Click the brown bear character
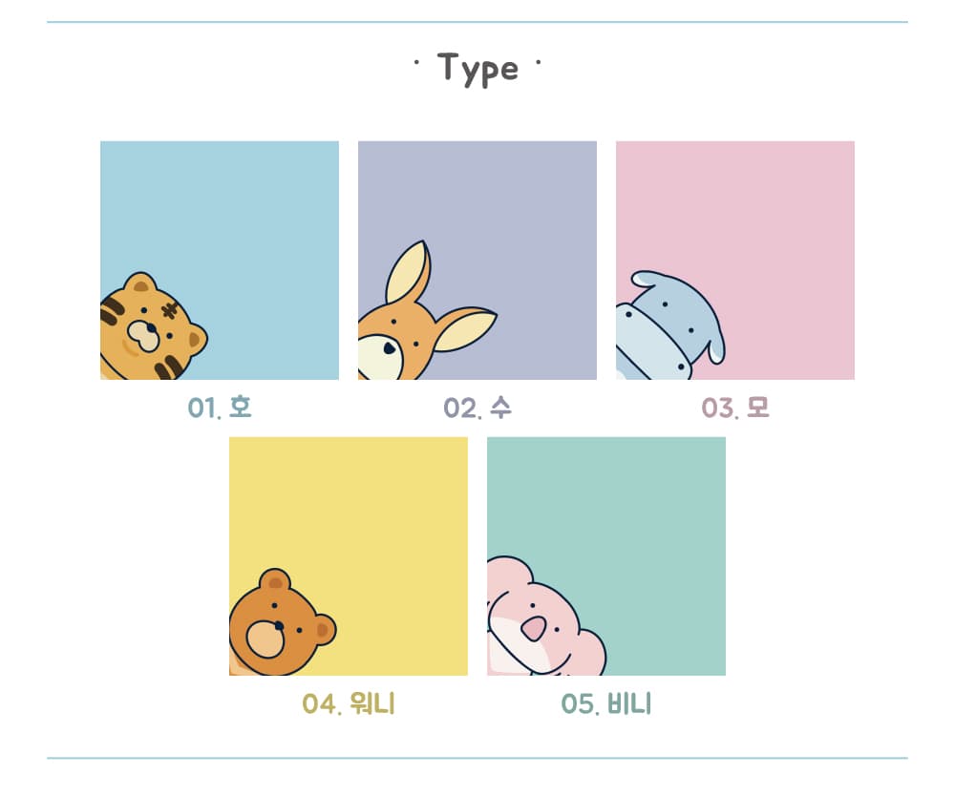This screenshot has height=796, width=955. 282,622
